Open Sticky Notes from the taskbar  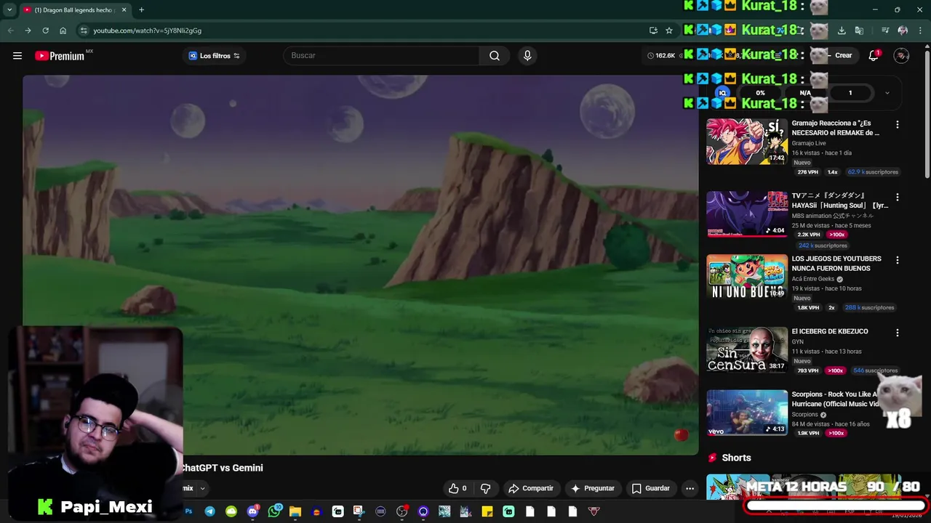487,511
